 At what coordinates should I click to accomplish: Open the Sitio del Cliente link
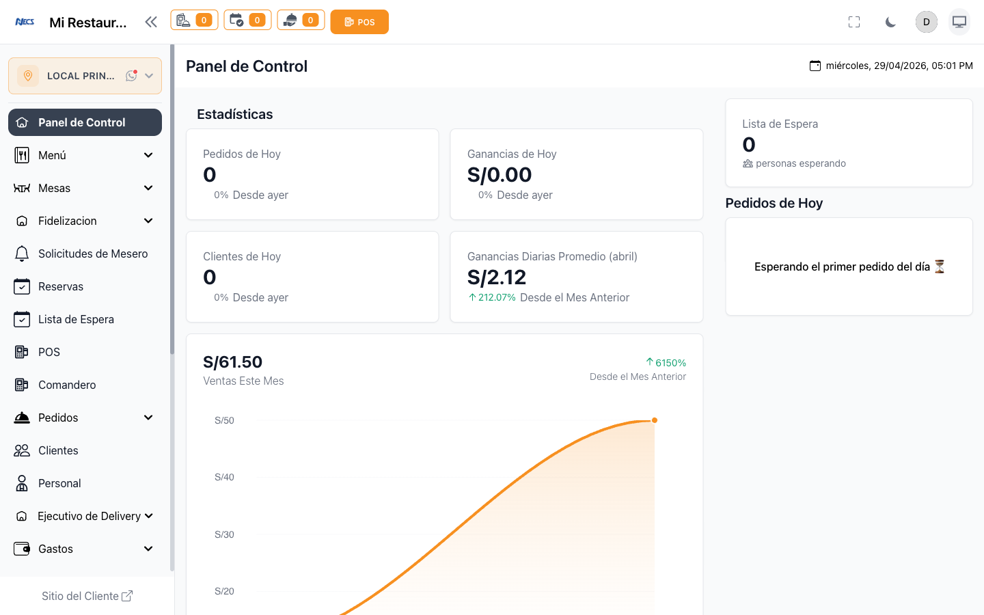click(x=87, y=596)
